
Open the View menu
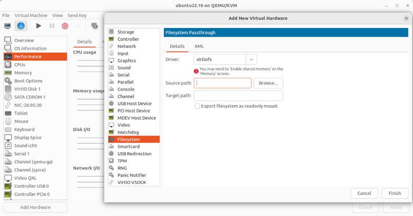coord(57,15)
